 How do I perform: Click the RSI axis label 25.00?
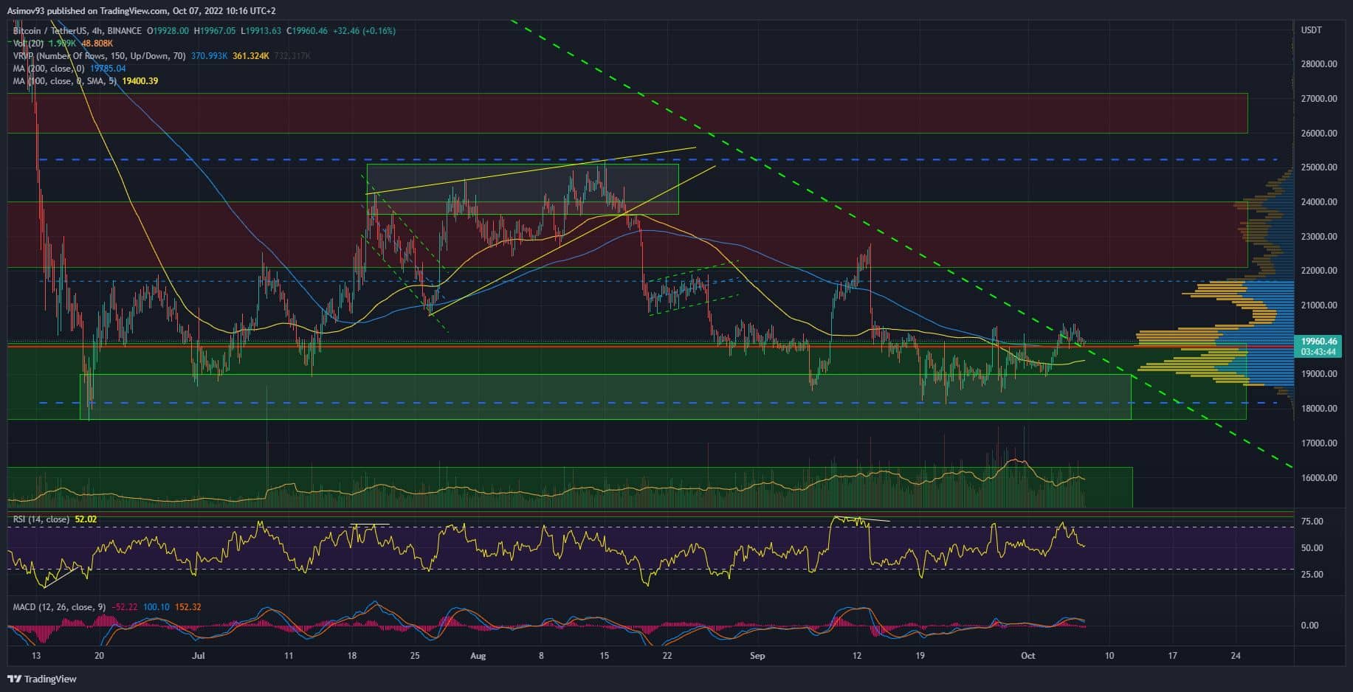pyautogui.click(x=1312, y=575)
